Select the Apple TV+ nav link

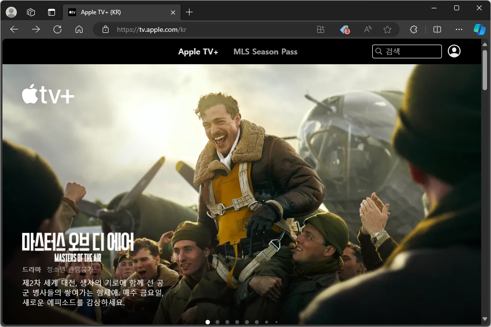point(198,51)
